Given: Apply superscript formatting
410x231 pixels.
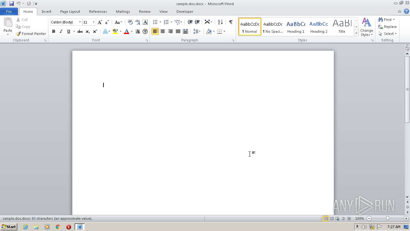Looking at the screenshot, I should point(95,31).
